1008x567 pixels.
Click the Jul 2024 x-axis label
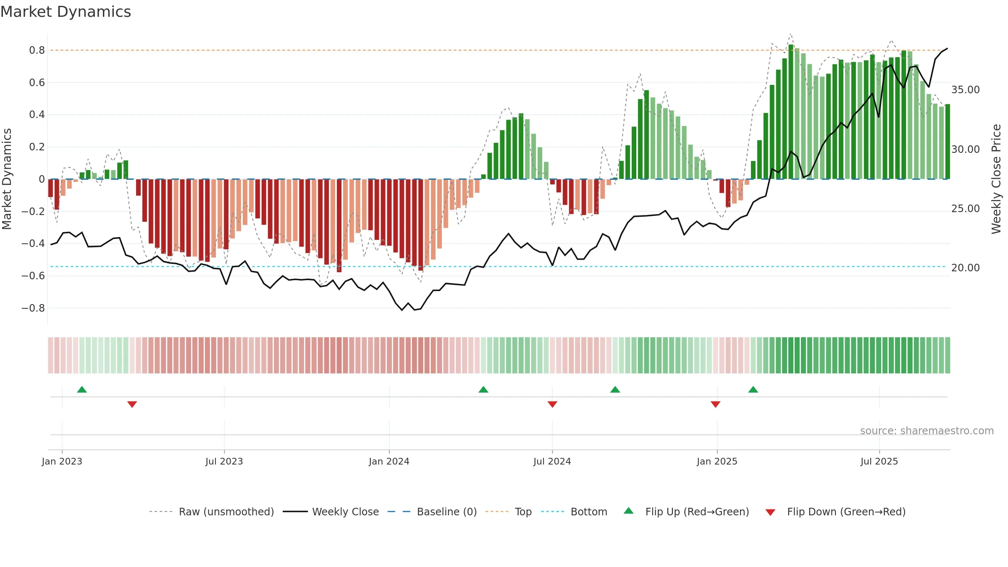[552, 461]
